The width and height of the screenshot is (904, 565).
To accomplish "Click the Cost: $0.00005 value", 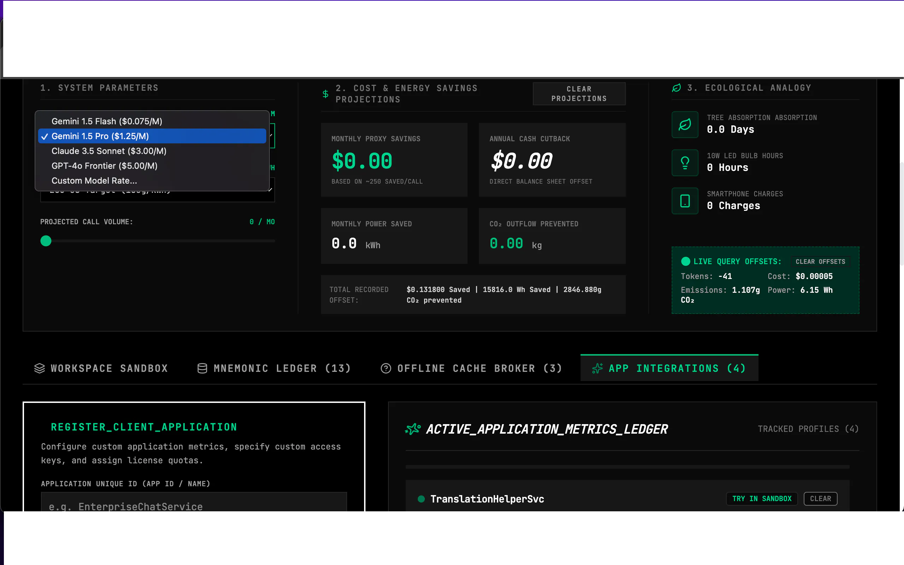I will (800, 276).
